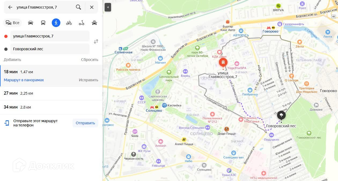This screenshot has height=181, width=338.
Task: Select the 27 мин 2,25 км route
Action: coord(51,93)
